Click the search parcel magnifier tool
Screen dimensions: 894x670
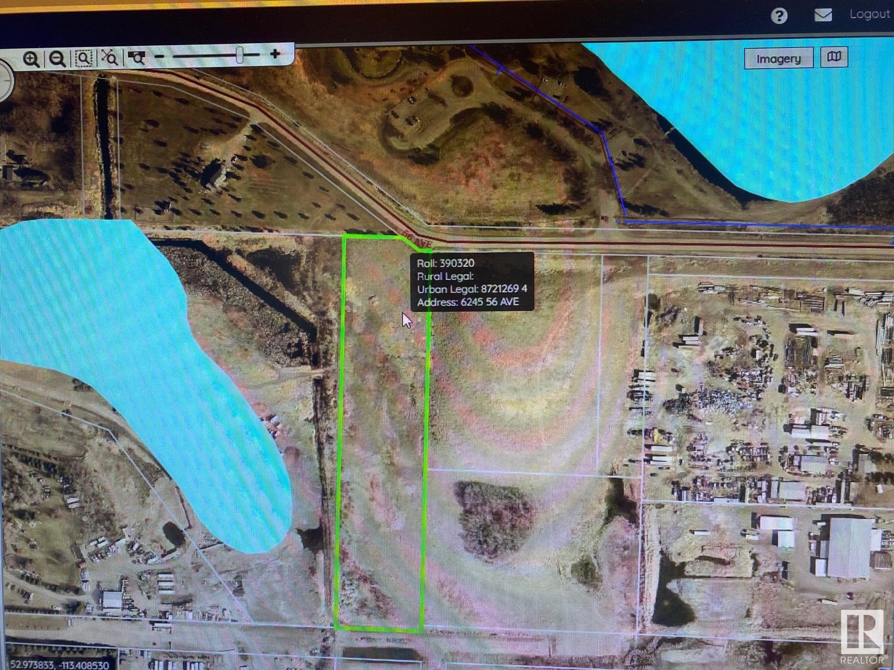[x=136, y=57]
